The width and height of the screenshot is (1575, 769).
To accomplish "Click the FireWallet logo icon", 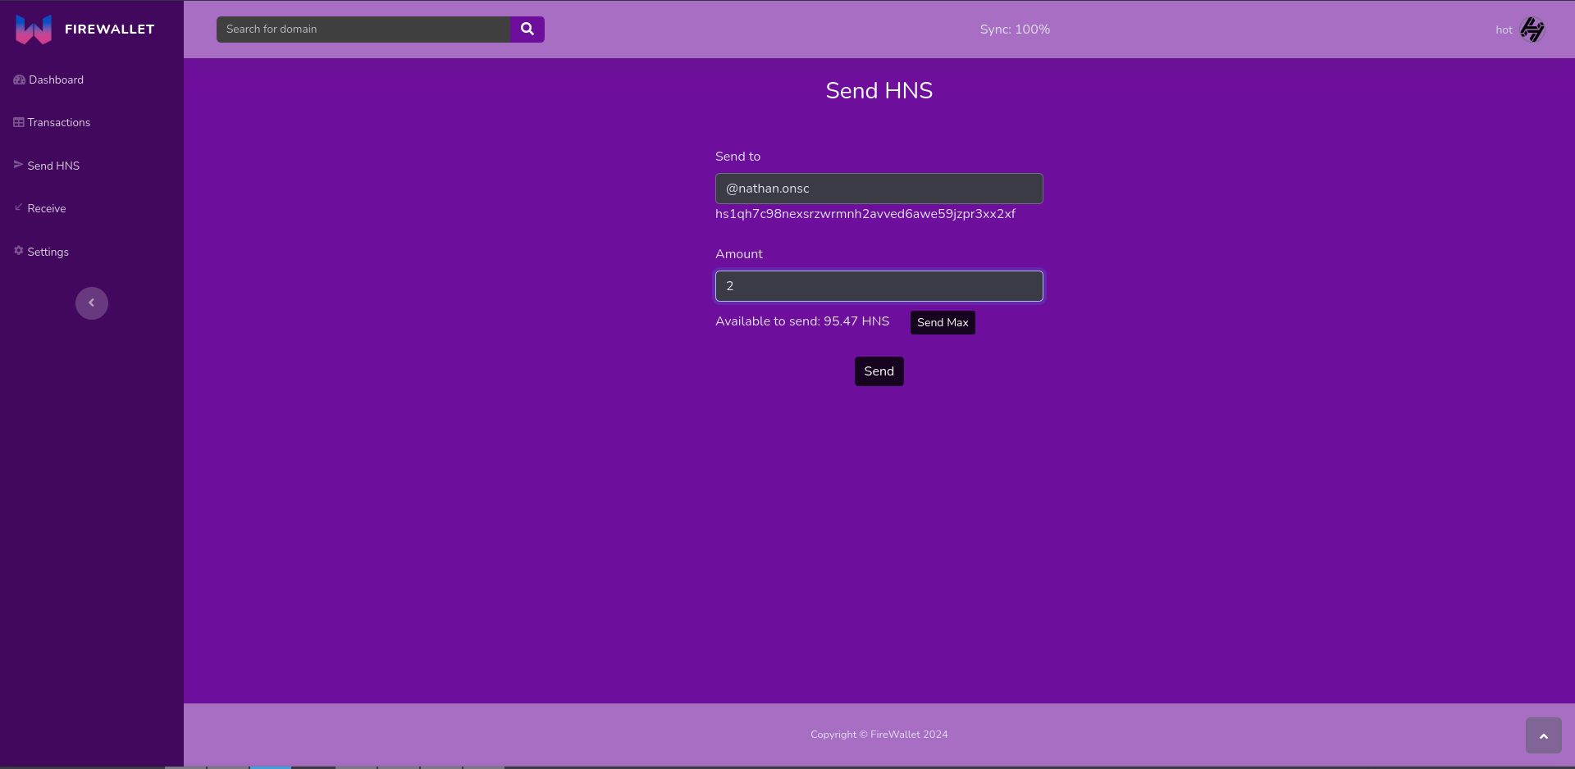I will tap(34, 30).
